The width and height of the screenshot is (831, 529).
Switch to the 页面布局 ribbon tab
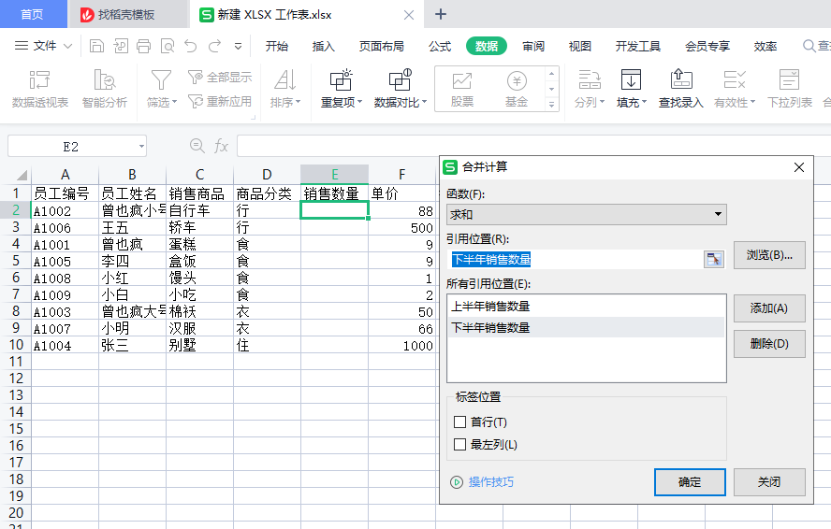coord(381,47)
